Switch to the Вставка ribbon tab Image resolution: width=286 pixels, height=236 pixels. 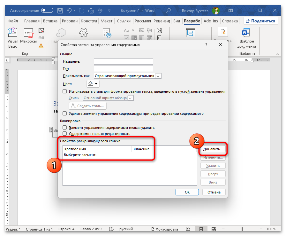coord(50,21)
